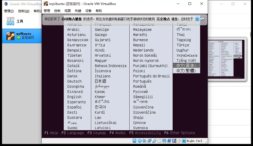253x146 pixels.
Task: Click the optical disc status icon
Action: pos(139,141)
